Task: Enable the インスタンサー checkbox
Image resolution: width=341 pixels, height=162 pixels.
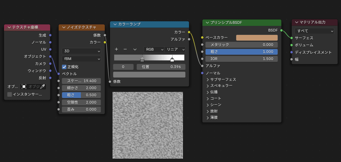Action: [x=9, y=95]
